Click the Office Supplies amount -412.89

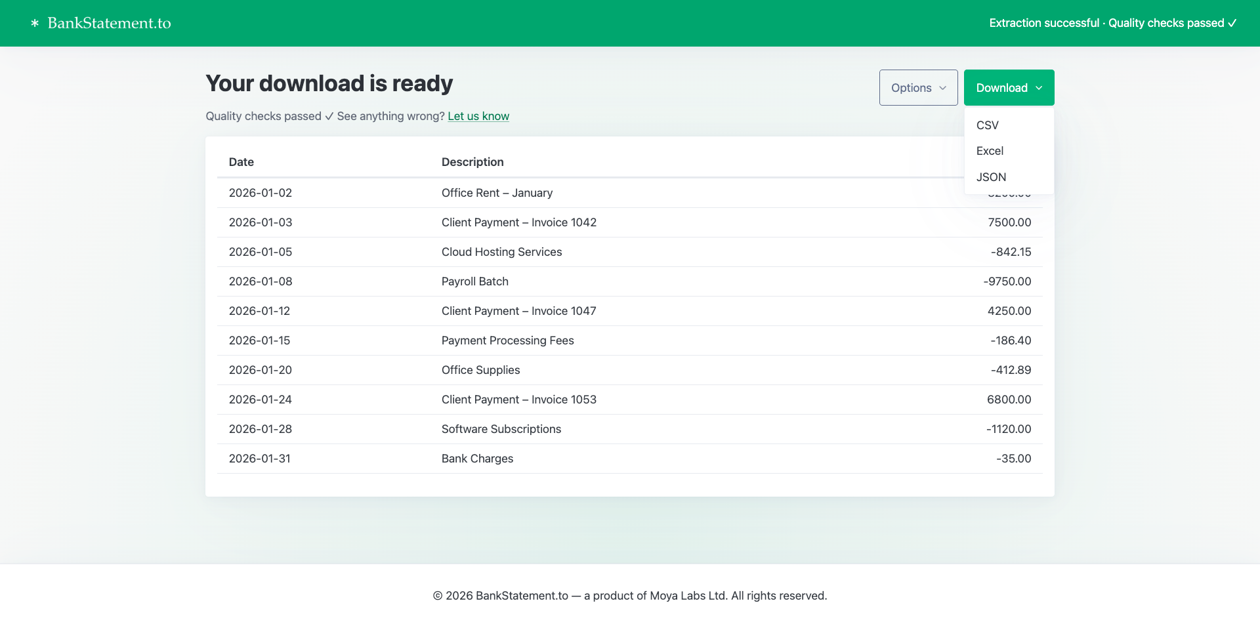(1011, 370)
